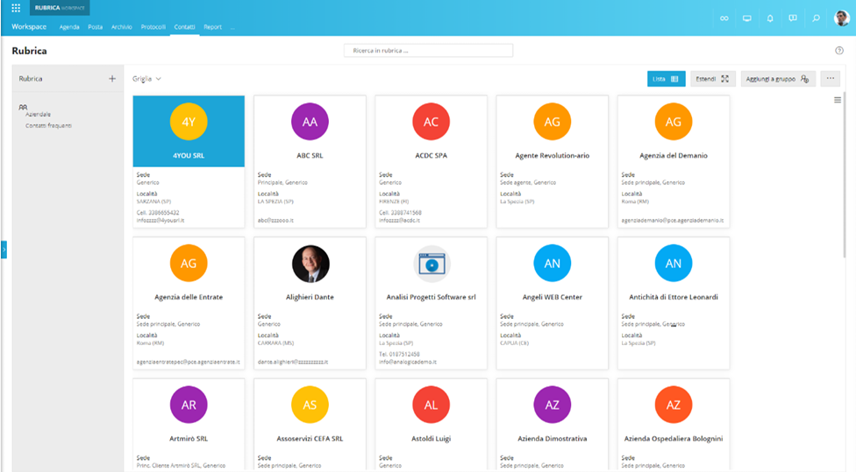Viewport: 856px width, 472px height.
Task: Open the user profile avatar
Action: [841, 18]
